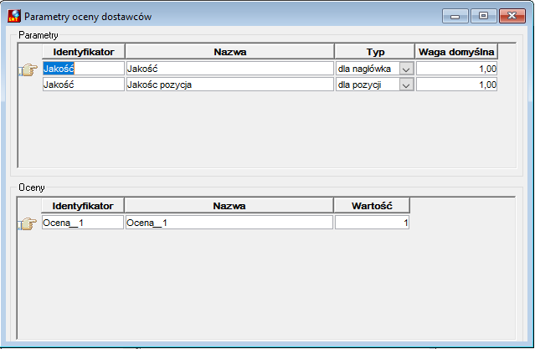The width and height of the screenshot is (535, 349).
Task: Open the Typ dropdown showing 'dla pozycji'
Action: (406, 85)
